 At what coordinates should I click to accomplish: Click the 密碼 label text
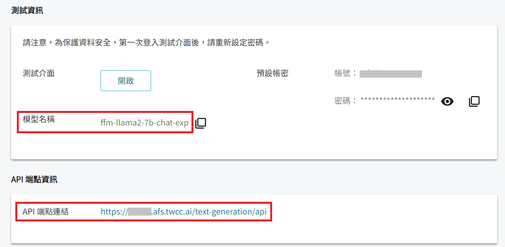(343, 101)
